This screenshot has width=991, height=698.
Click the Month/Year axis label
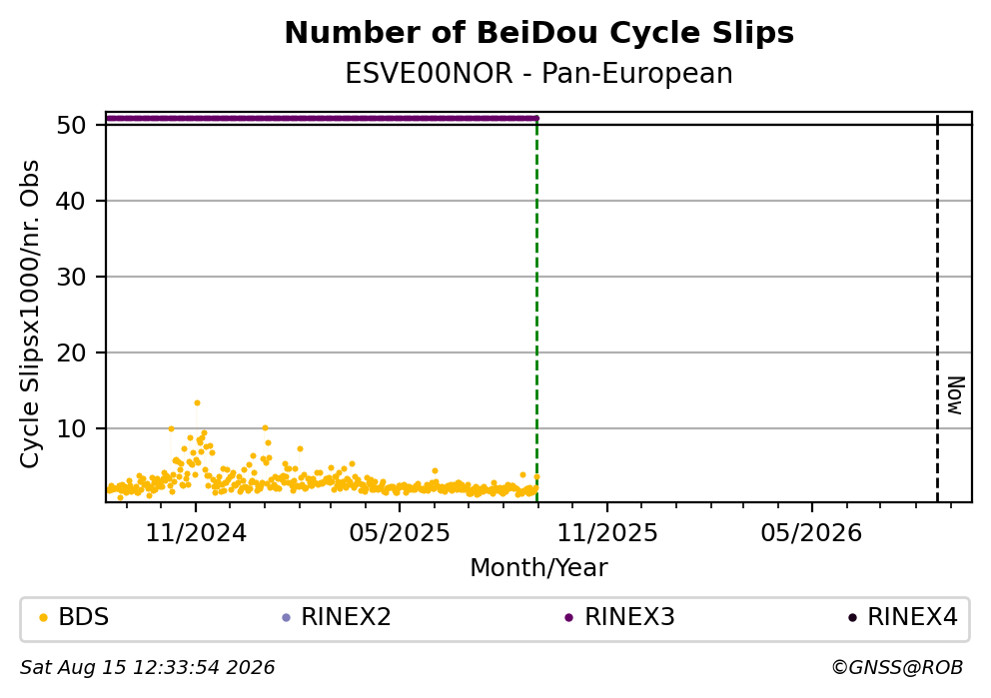point(539,568)
